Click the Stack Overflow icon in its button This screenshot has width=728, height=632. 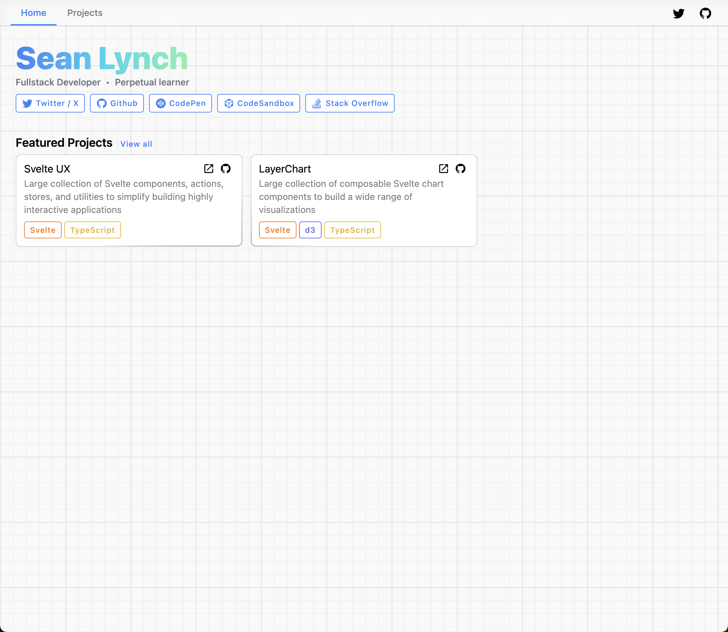tap(316, 103)
